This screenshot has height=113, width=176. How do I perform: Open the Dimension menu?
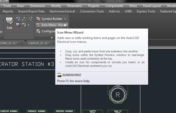coord(38,6)
